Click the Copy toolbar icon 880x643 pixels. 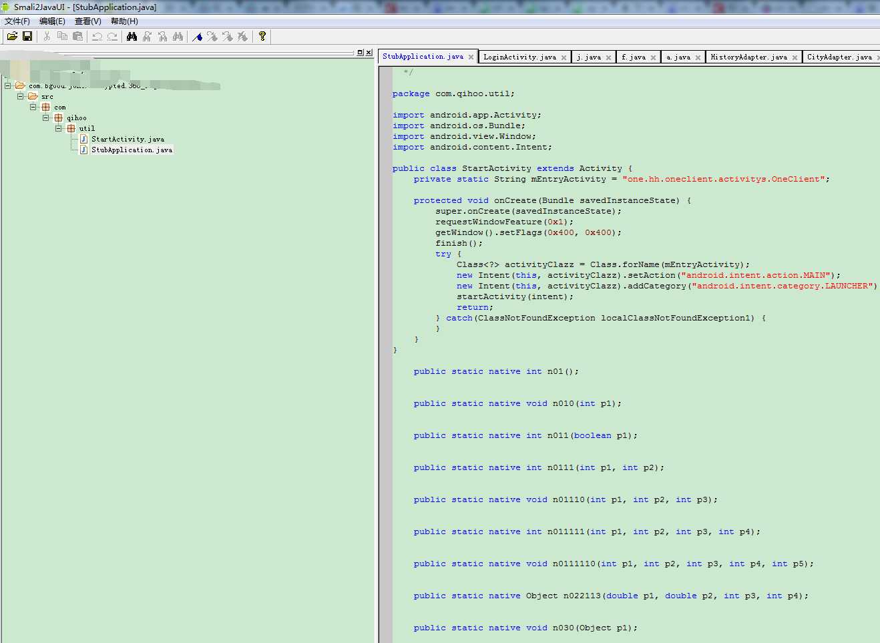coord(62,37)
